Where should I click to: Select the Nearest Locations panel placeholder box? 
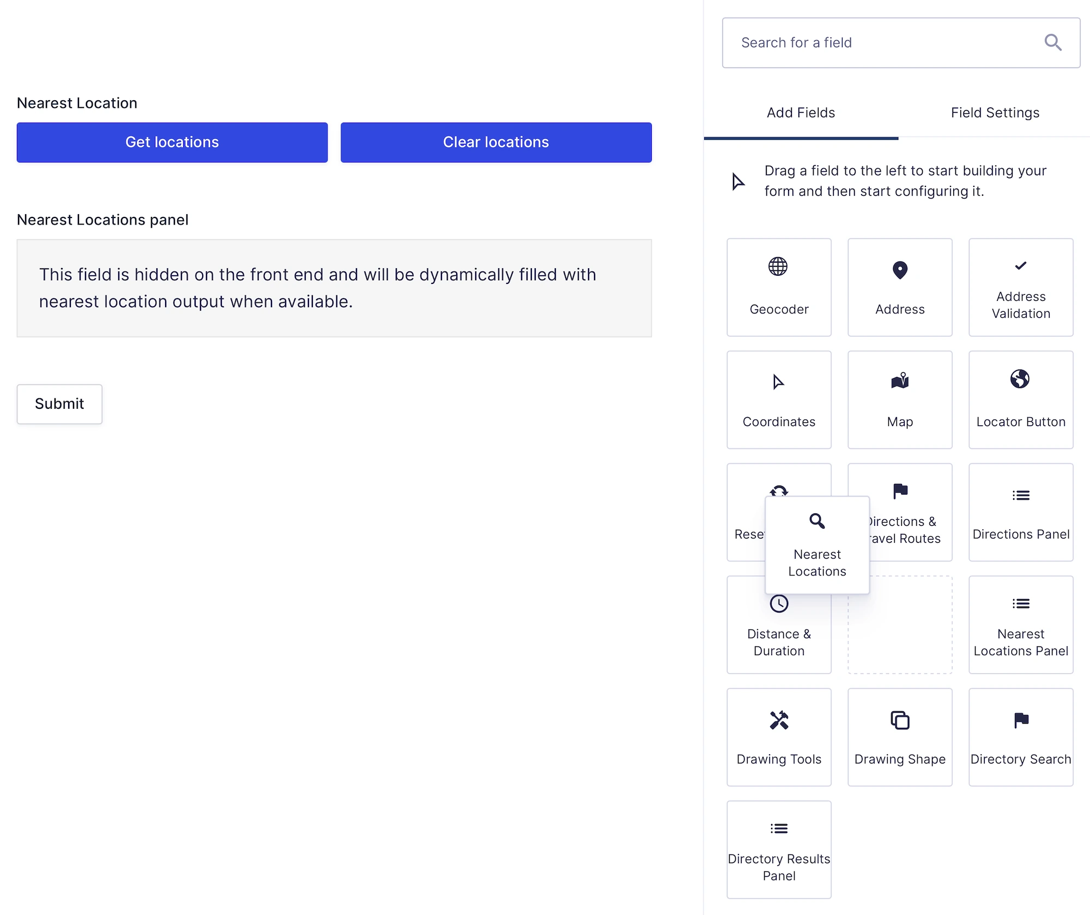pos(334,288)
